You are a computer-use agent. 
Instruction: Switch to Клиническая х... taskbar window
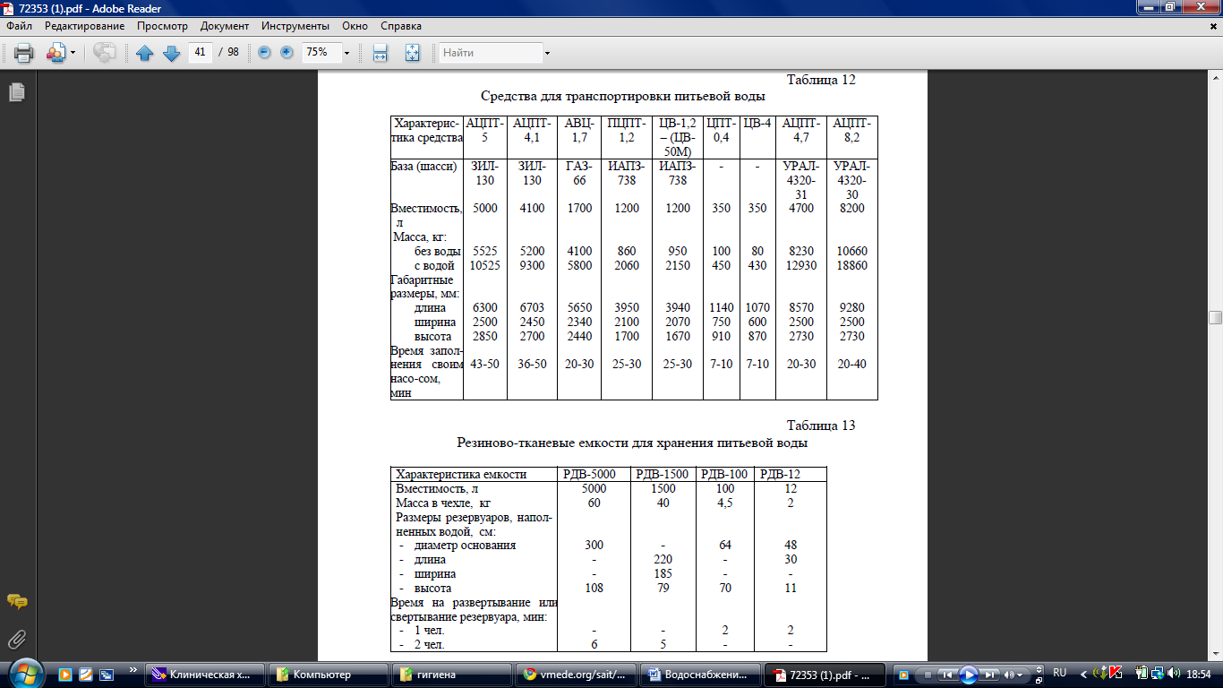[207, 674]
